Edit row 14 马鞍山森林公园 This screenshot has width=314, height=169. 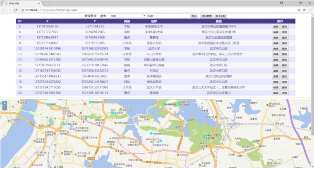pyautogui.click(x=276, y=60)
